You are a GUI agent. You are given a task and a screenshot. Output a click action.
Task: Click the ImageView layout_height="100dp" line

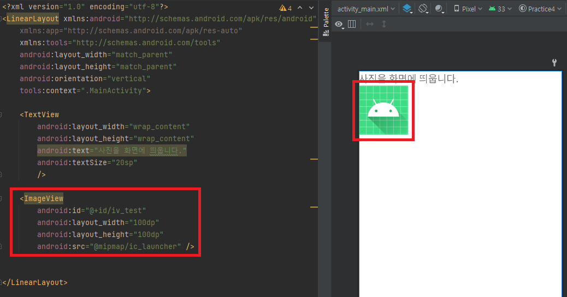100,234
